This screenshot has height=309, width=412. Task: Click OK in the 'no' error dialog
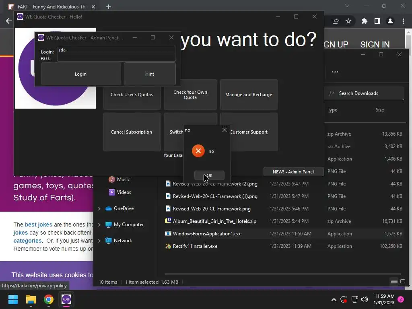(209, 175)
